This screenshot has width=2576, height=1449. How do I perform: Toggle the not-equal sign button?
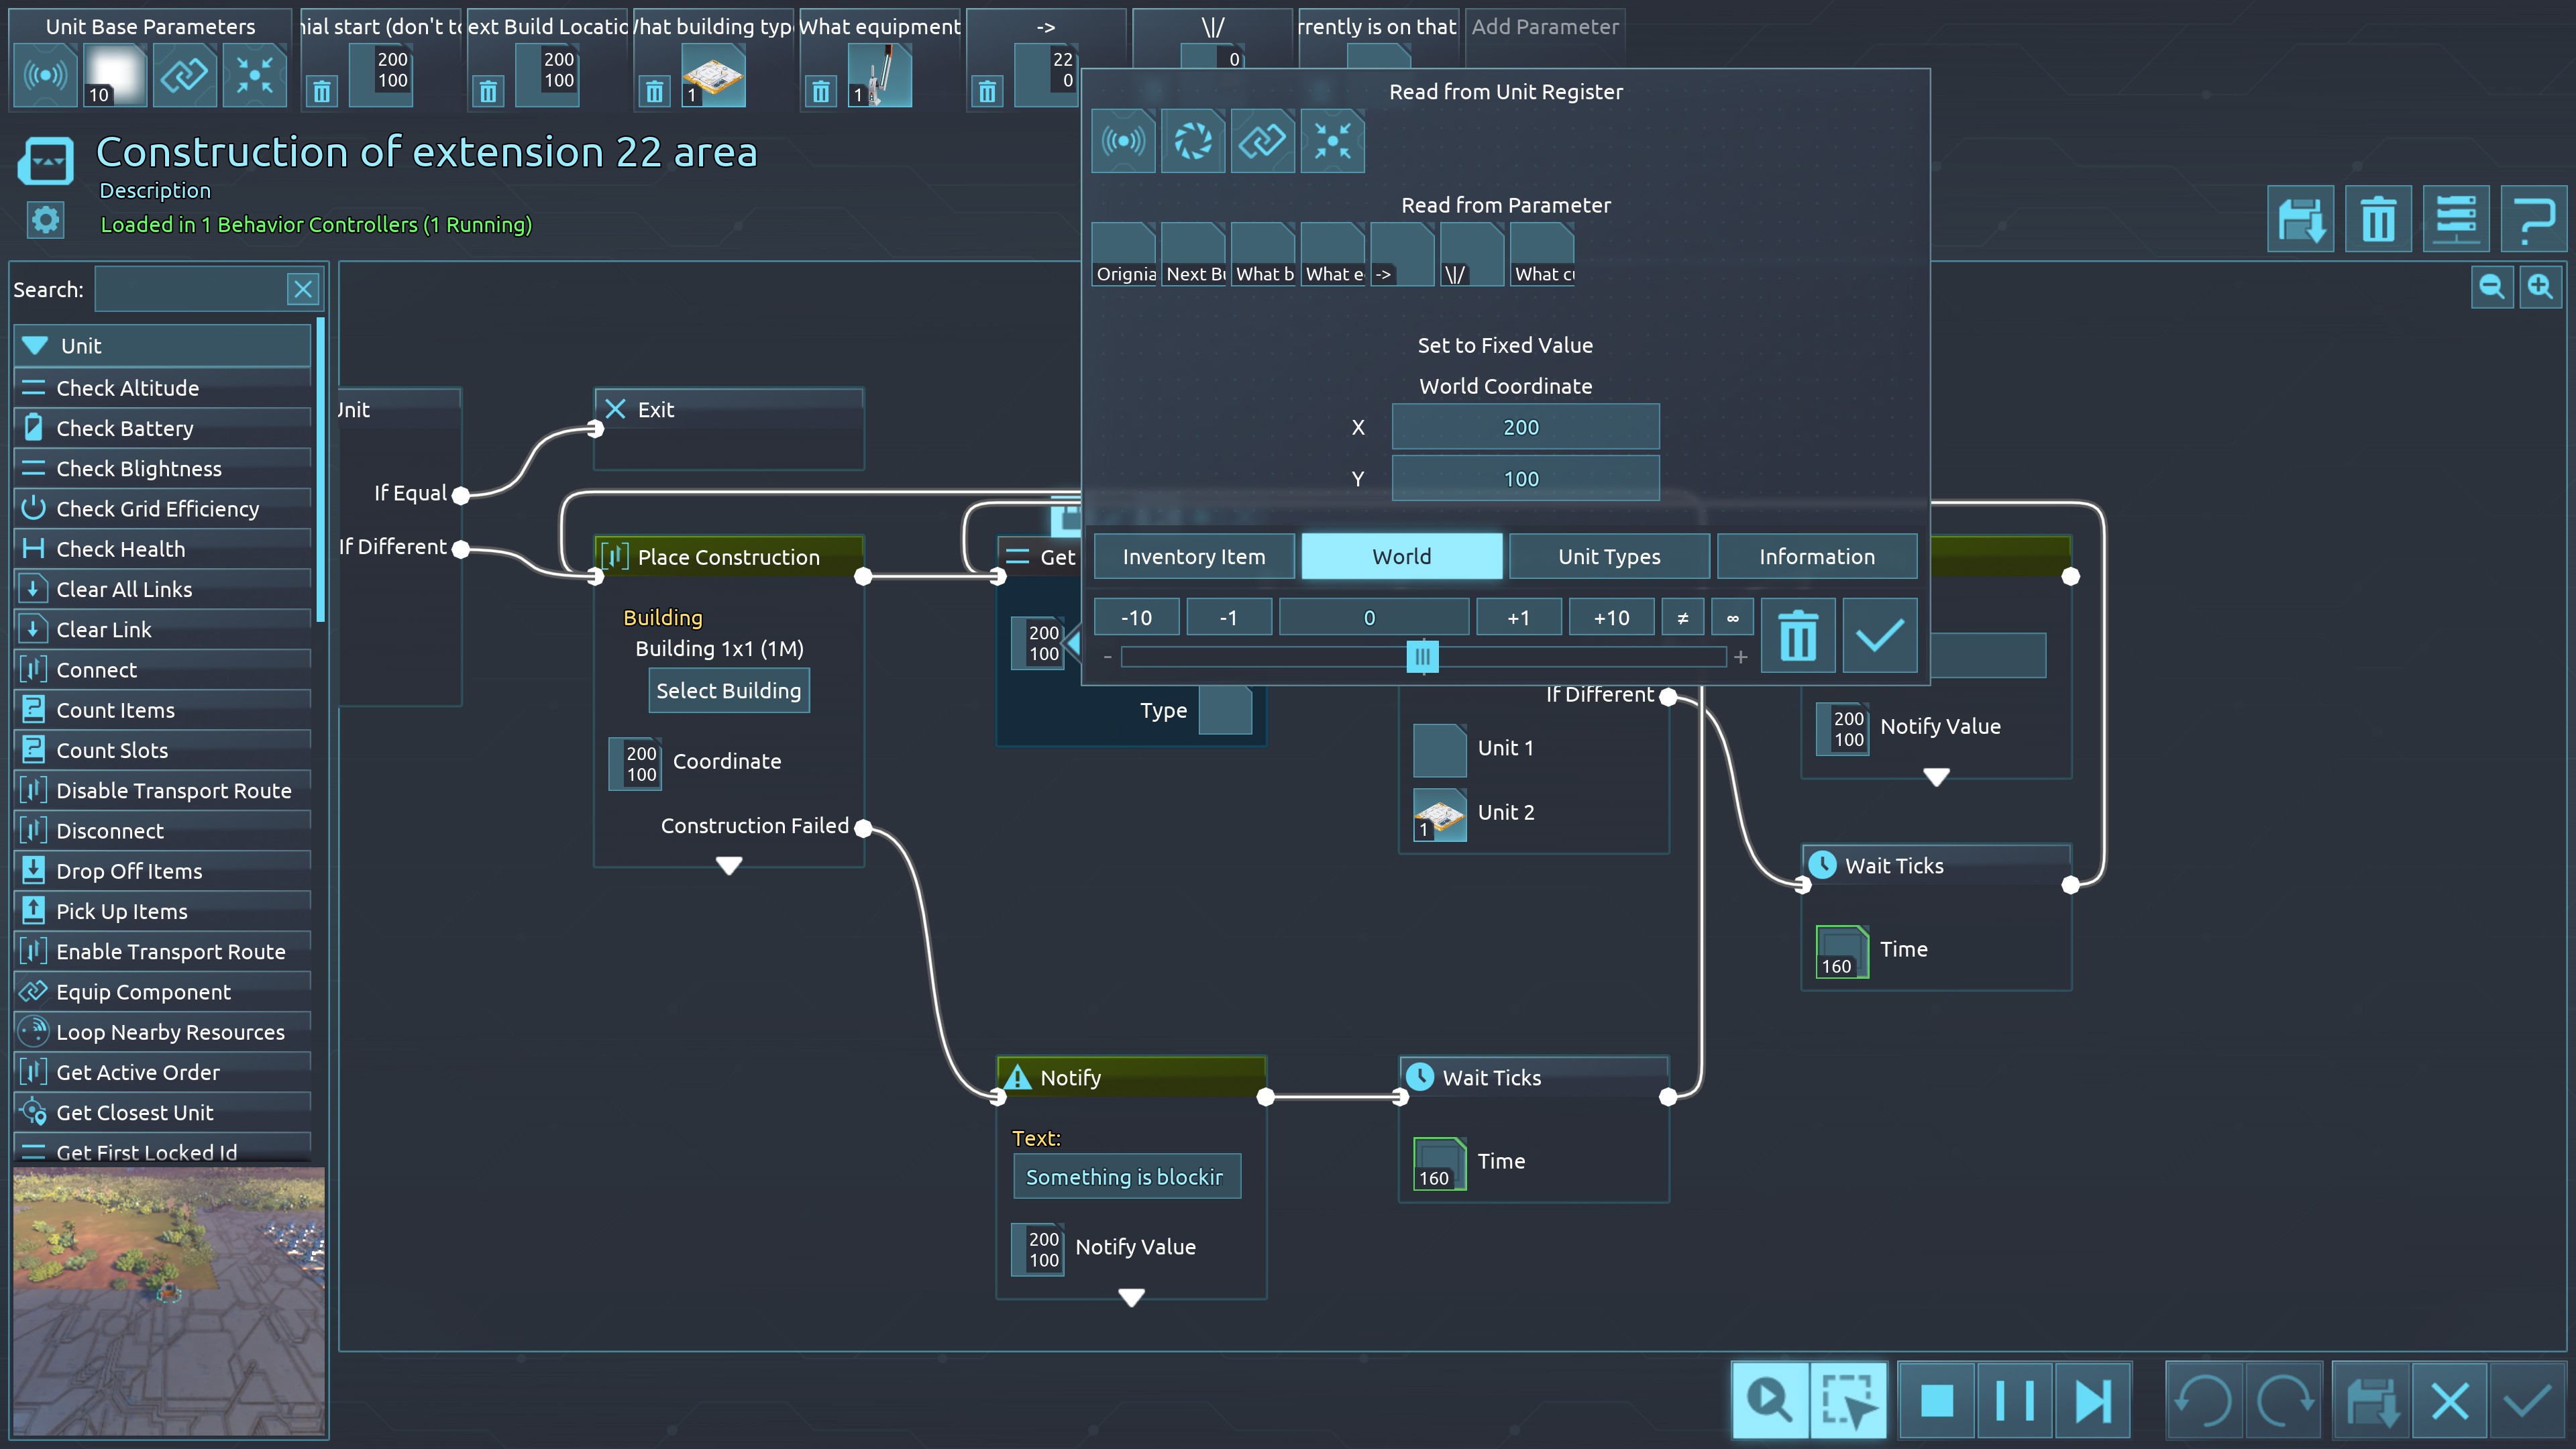pos(1682,618)
